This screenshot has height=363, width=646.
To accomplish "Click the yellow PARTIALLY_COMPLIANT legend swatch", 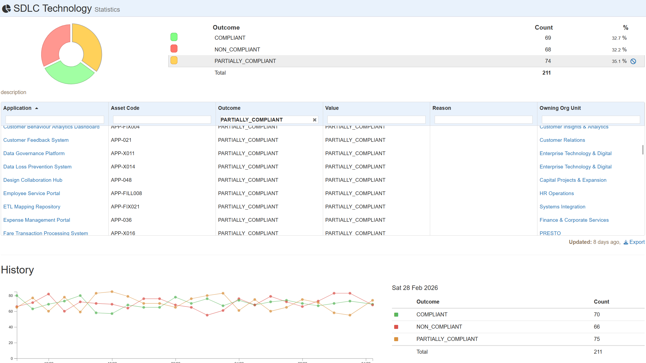I will coord(174,61).
